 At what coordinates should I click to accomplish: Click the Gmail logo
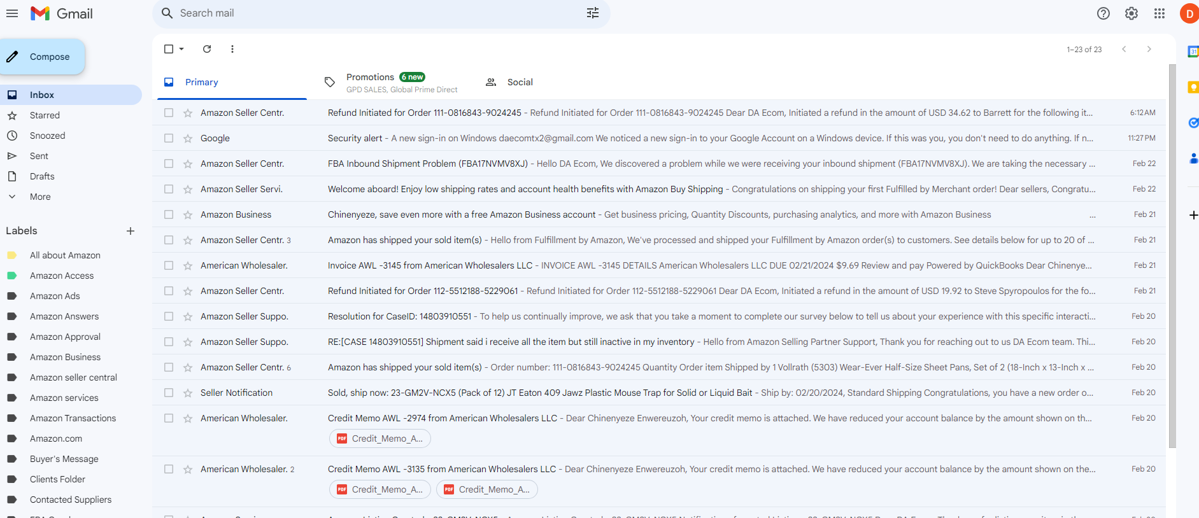(x=62, y=13)
